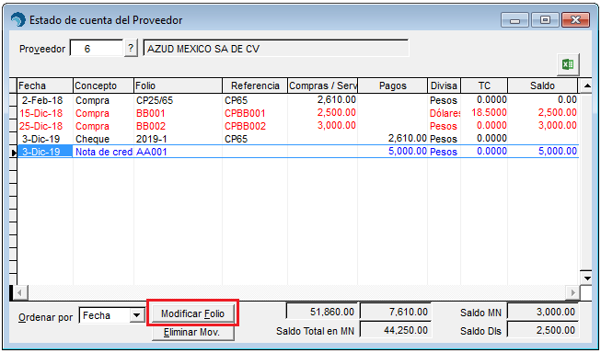The image size is (601, 353).
Task: Click the Referencia column header
Action: tap(255, 85)
